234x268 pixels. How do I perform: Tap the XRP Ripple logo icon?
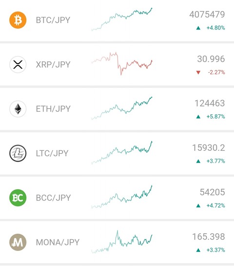coord(18,64)
